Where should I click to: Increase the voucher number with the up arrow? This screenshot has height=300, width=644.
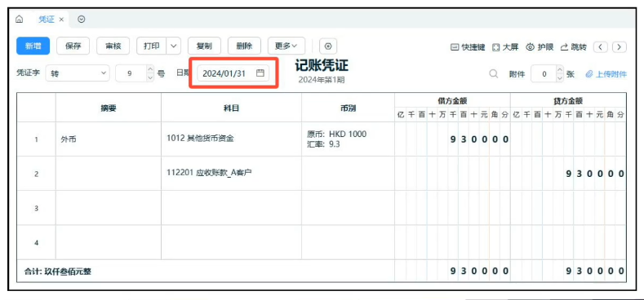(x=150, y=70)
